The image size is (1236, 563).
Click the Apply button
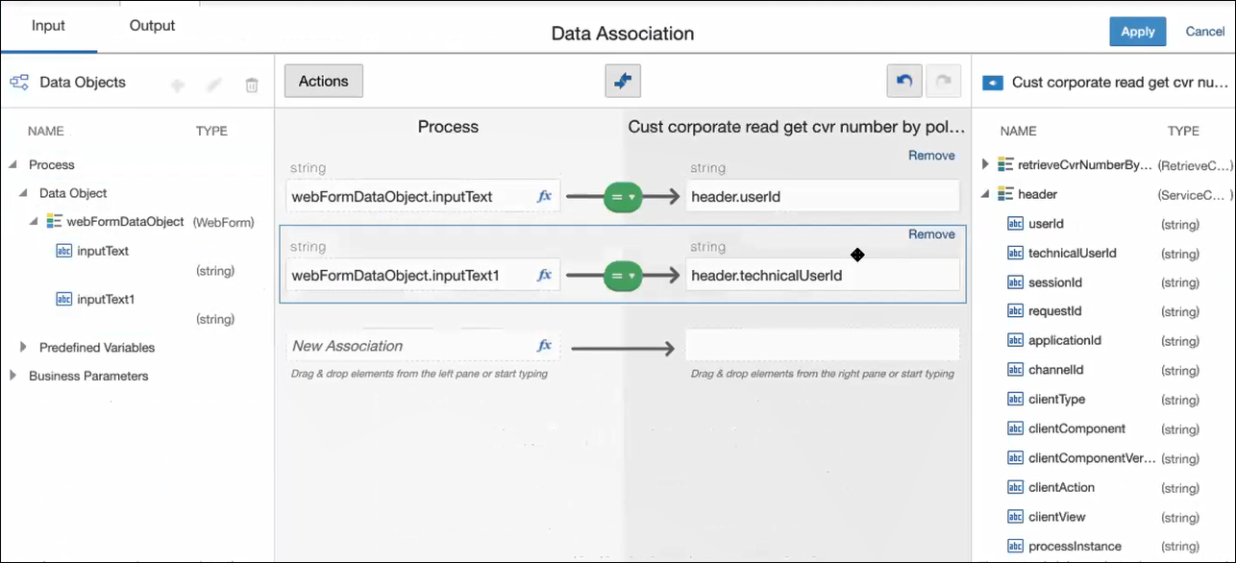(x=1137, y=32)
